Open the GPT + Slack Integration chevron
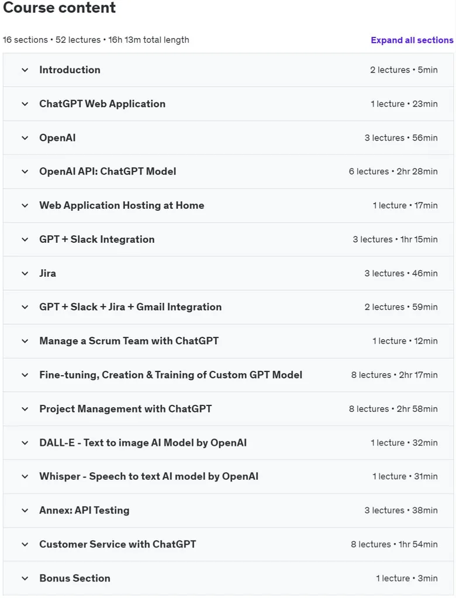Viewport: 456px width, 598px height. point(25,239)
